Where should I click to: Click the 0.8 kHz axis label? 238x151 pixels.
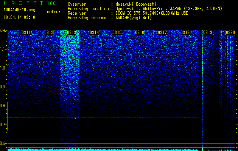(x=3, y=106)
